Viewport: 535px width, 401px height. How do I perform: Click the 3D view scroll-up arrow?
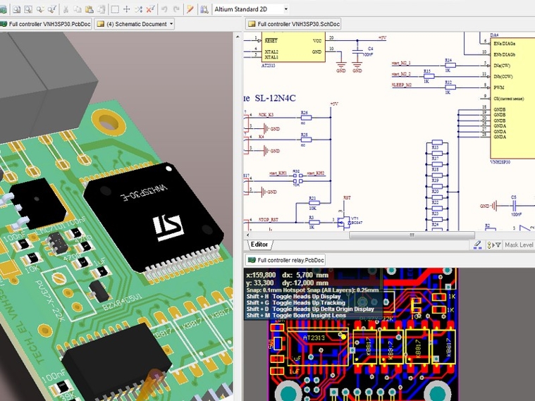pos(238,36)
